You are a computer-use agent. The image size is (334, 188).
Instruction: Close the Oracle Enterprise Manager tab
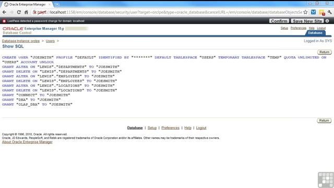(50, 4)
